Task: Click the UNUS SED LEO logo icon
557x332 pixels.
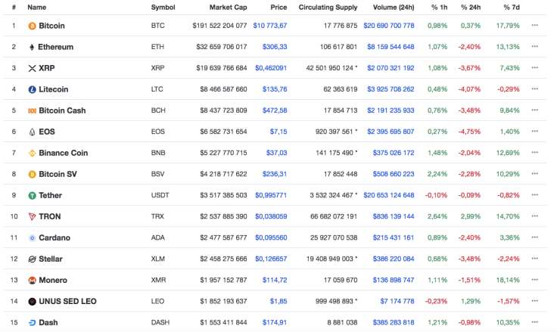Action: coord(32,302)
